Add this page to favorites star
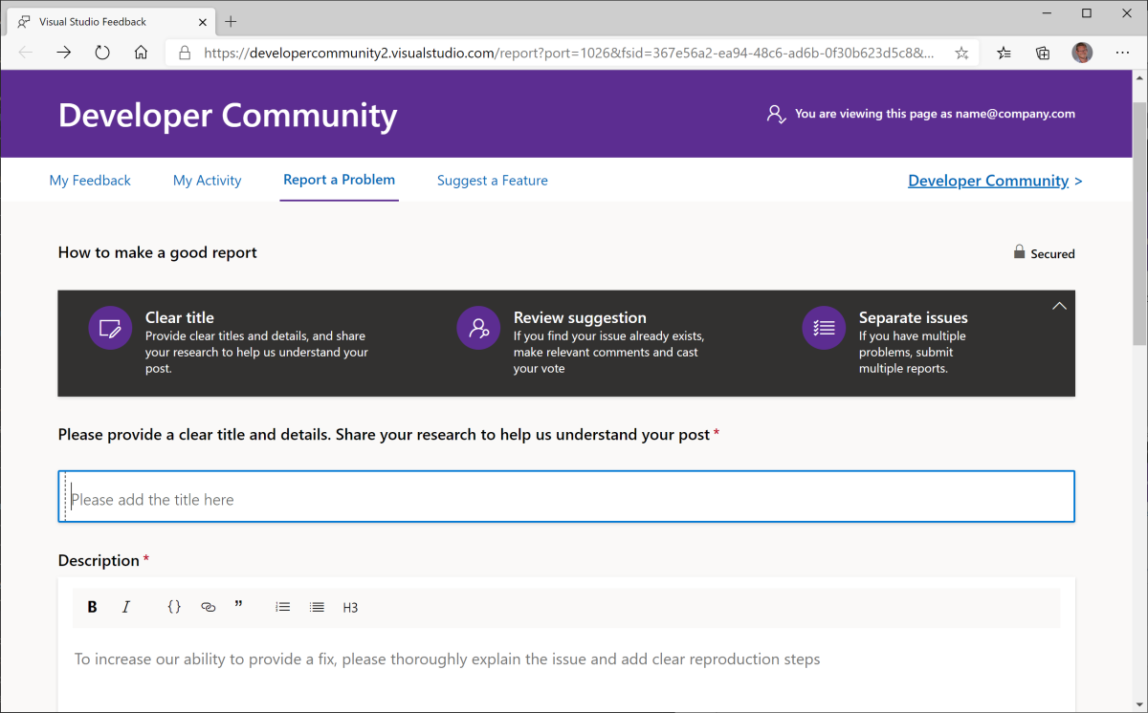Viewport: 1148px width, 713px height. click(x=961, y=54)
